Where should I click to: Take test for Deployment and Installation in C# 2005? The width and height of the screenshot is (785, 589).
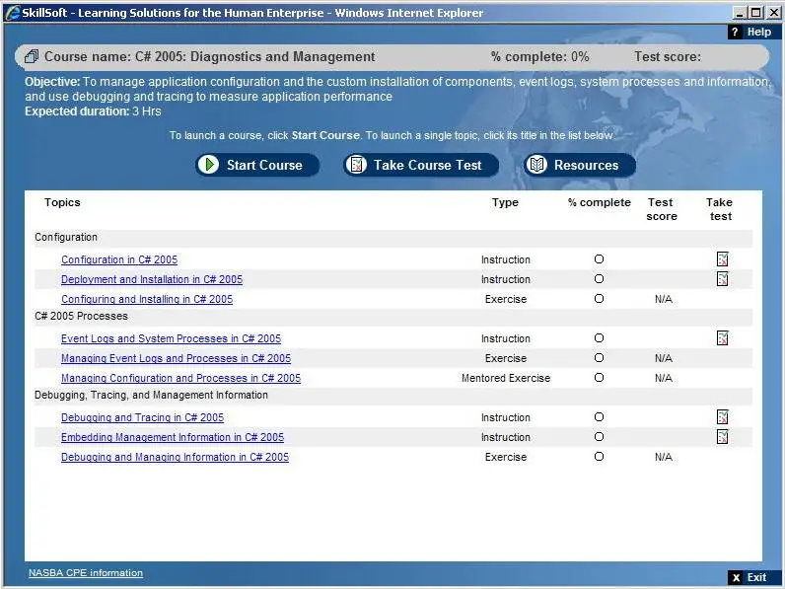722,278
